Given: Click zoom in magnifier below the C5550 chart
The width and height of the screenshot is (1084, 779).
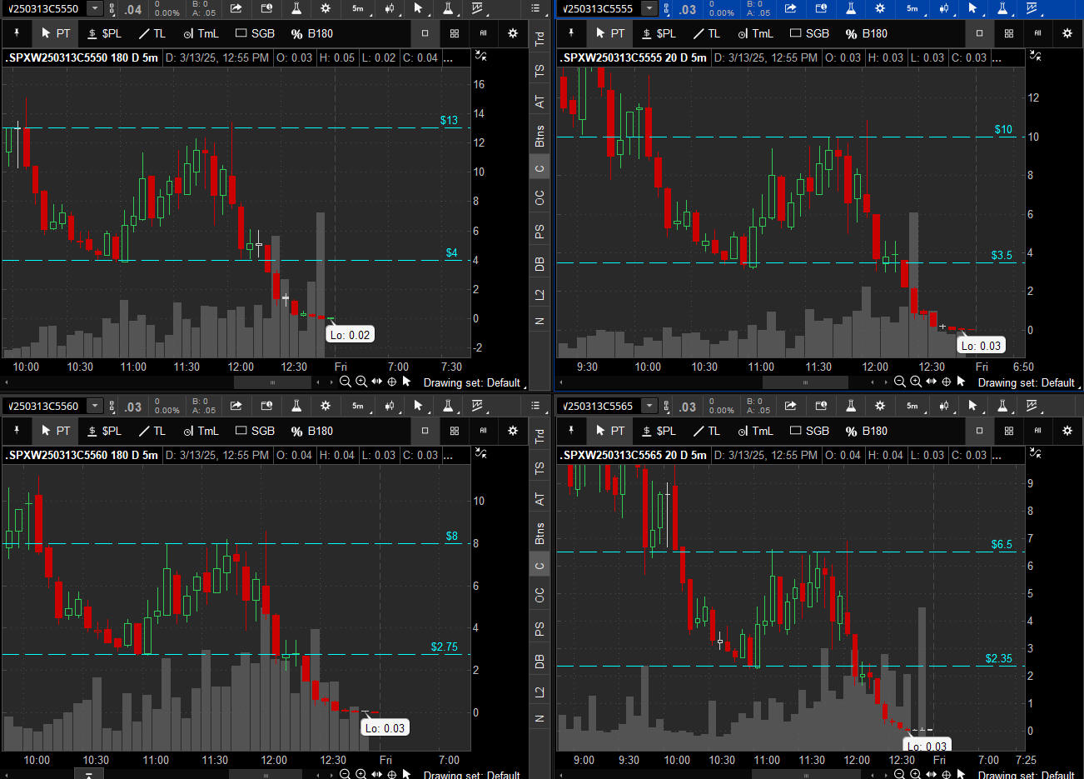Looking at the screenshot, I should 361,382.
